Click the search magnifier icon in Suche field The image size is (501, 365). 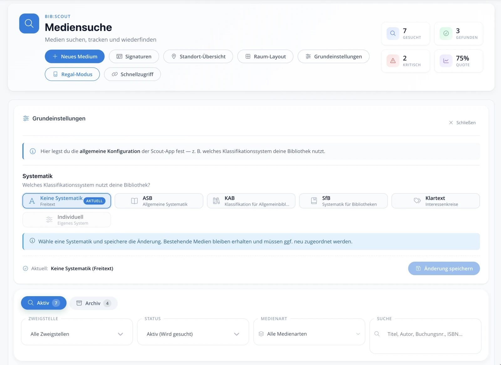click(377, 334)
